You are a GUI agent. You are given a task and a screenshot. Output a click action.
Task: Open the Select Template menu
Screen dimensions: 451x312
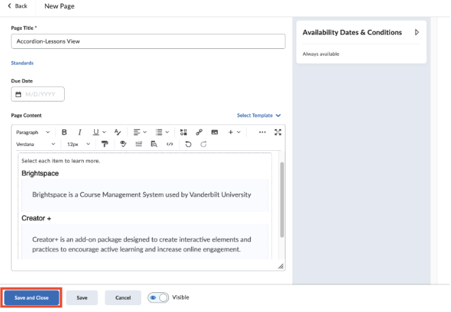click(x=259, y=116)
